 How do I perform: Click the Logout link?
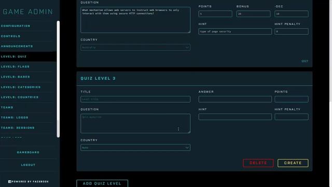click(28, 165)
